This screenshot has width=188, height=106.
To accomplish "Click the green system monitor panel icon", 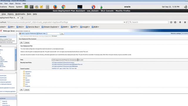I will [26, 7].
